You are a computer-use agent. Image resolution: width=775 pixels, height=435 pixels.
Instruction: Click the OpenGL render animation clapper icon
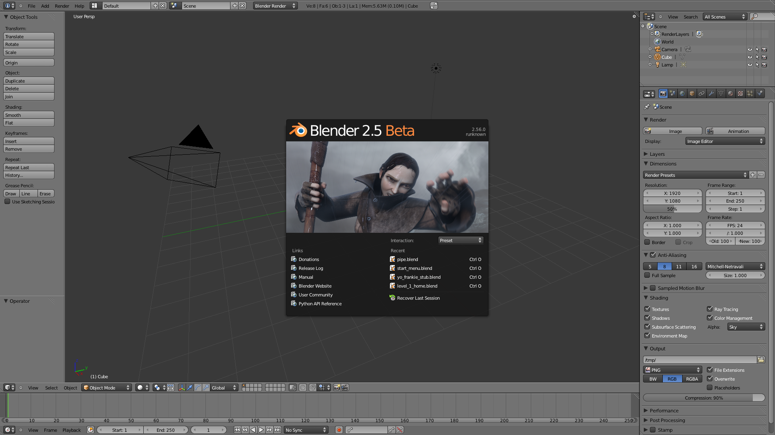[x=345, y=387]
